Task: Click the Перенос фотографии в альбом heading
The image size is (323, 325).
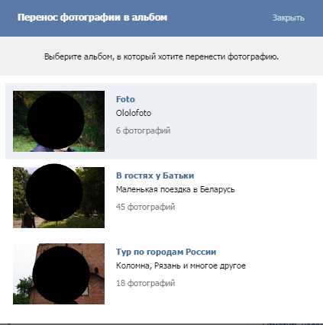Action: (92, 18)
